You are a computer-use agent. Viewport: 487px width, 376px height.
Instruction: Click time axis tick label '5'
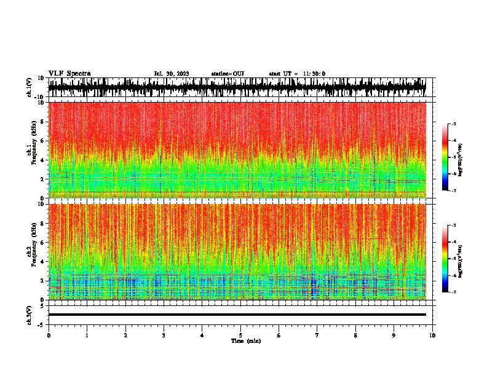(x=240, y=335)
